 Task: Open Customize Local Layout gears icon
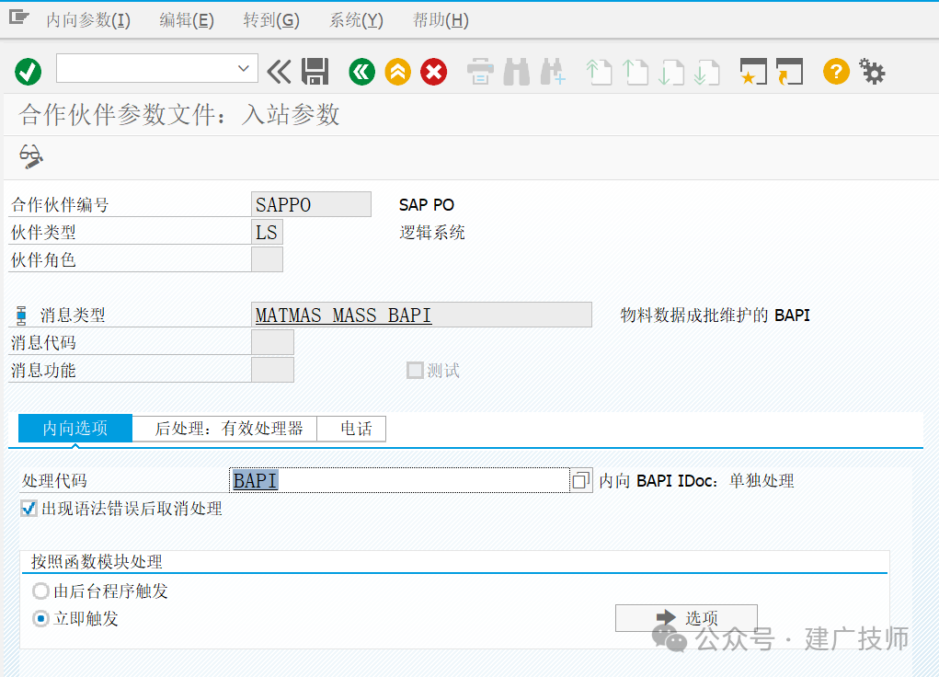coord(872,72)
